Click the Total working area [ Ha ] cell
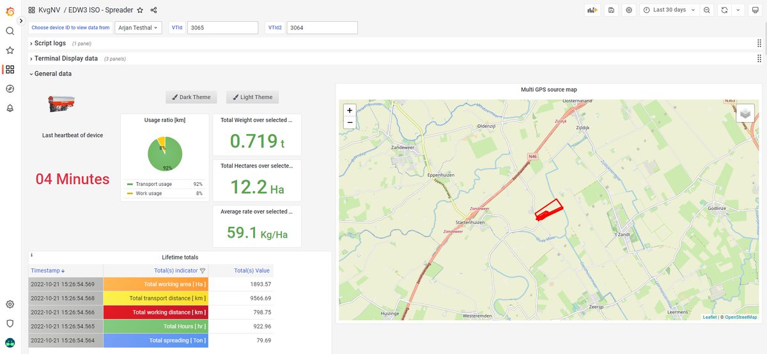Screen dimensions: 767x354 point(156,284)
